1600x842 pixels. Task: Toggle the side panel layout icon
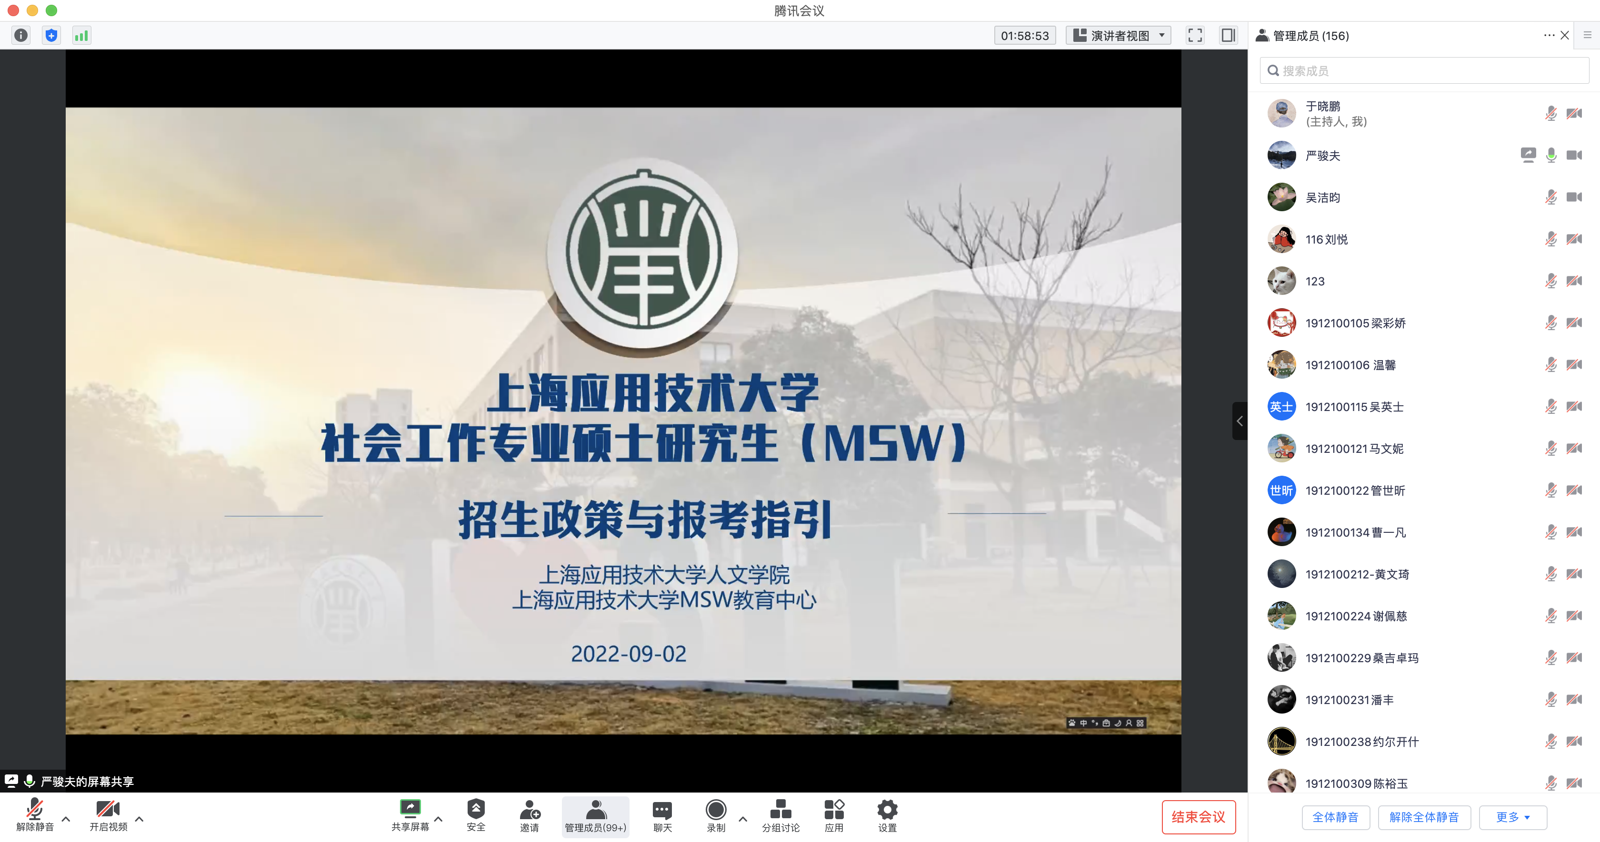tap(1228, 35)
